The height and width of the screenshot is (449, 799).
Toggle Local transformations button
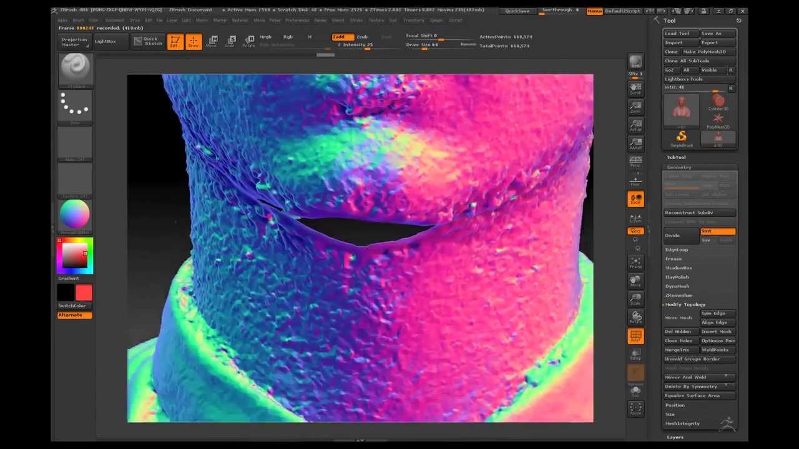pos(635,199)
